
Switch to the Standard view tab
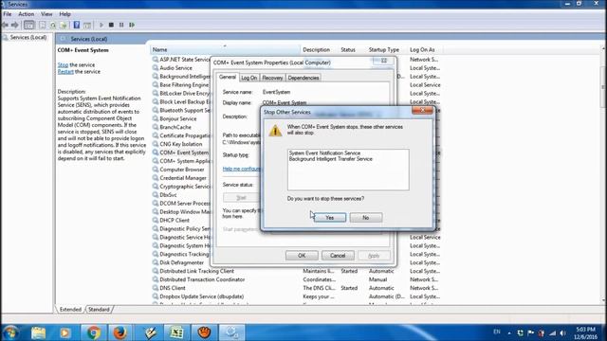pyautogui.click(x=99, y=310)
